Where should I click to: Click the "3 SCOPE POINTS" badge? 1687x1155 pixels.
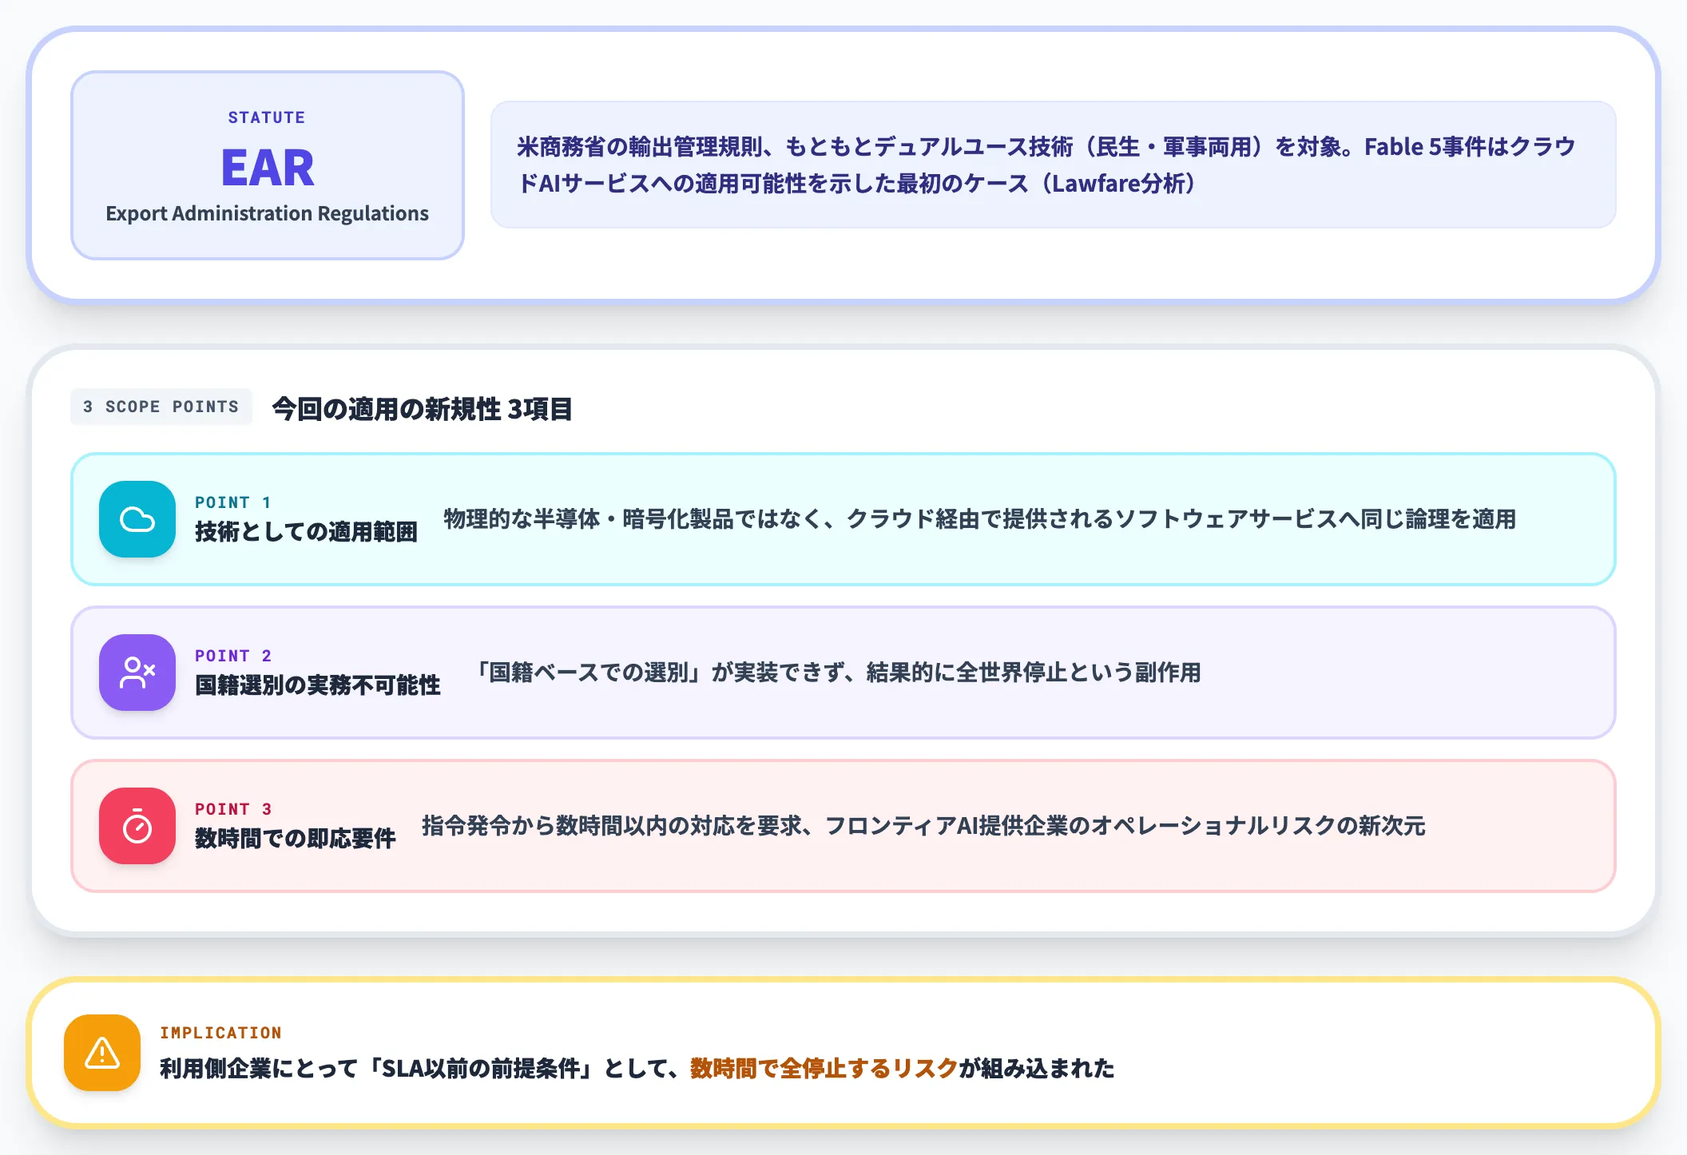tap(161, 407)
